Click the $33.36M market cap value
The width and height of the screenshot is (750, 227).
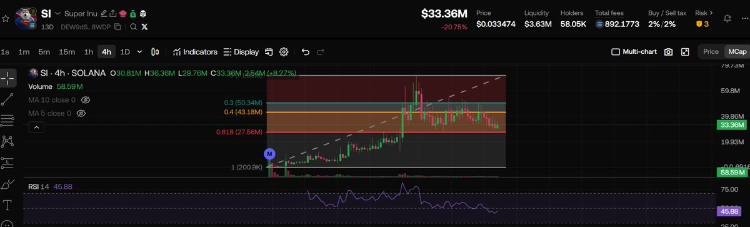tap(444, 13)
